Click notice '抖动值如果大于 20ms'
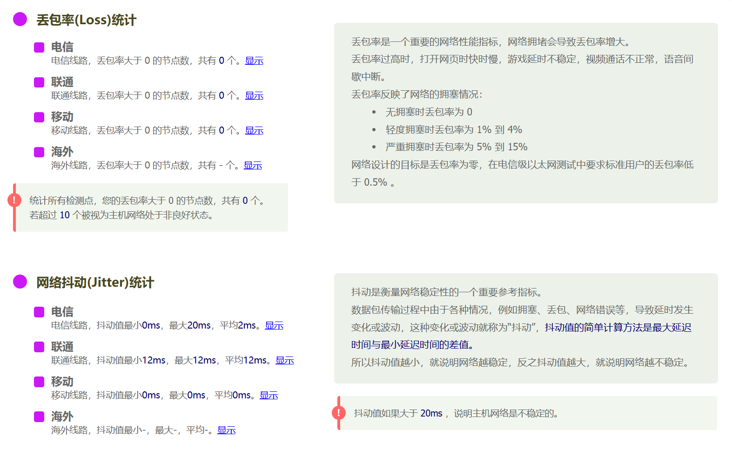 tap(398, 413)
